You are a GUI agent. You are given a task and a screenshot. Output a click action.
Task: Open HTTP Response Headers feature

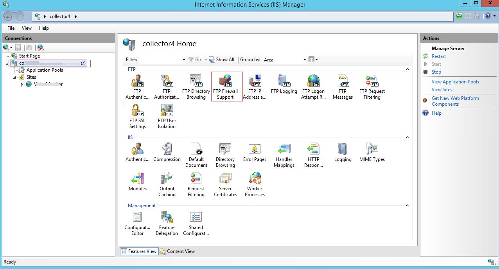tap(313, 155)
